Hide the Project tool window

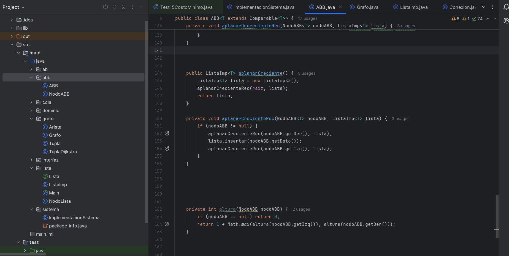141,7
